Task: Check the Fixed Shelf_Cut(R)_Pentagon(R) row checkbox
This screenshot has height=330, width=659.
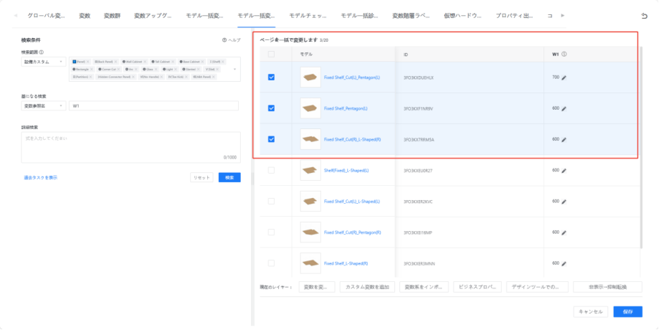Action: pyautogui.click(x=271, y=232)
